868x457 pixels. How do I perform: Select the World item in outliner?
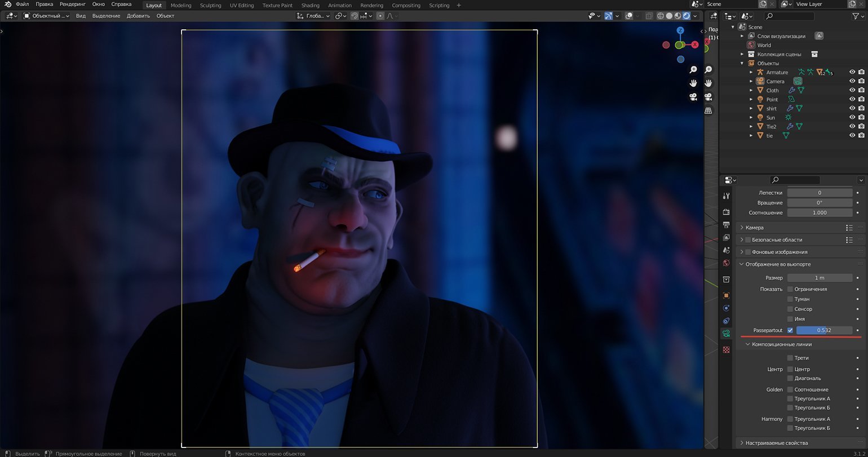[x=764, y=45]
